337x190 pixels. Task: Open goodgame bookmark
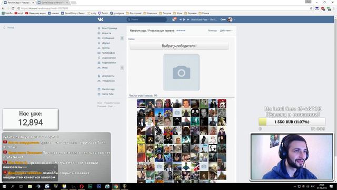pyautogui.click(x=117, y=13)
